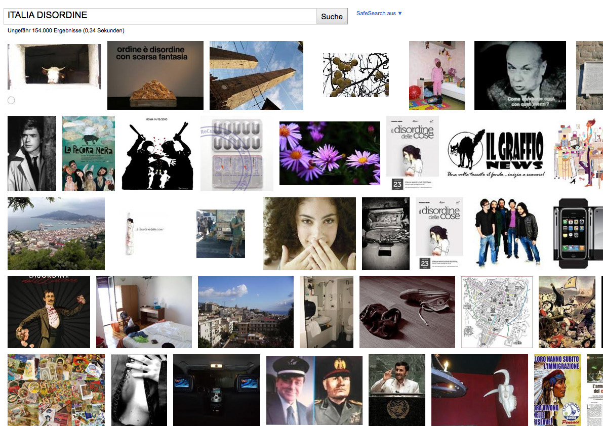The height and width of the screenshot is (426, 603).
Task: Open the purple daisies photo
Action: coord(330,153)
